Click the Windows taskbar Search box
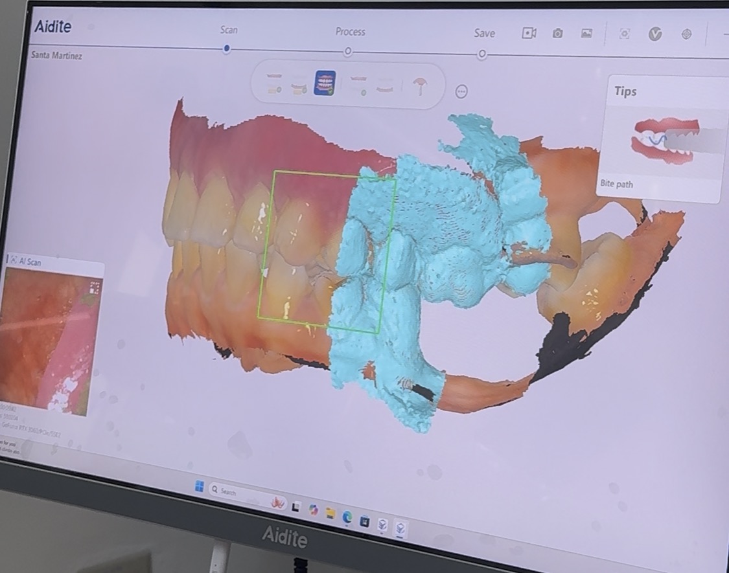The image size is (729, 573). click(x=237, y=491)
